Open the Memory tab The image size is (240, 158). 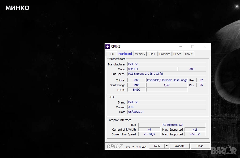(x=140, y=54)
